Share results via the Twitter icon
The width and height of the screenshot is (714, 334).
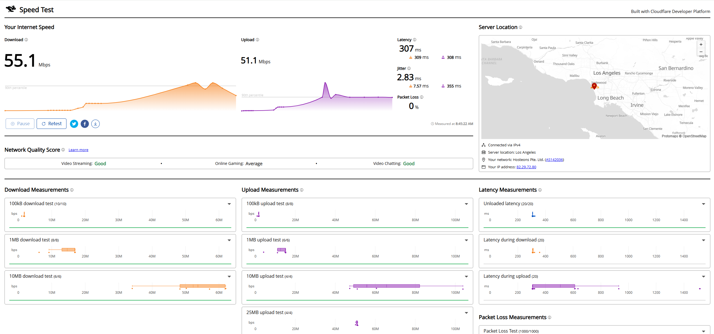click(x=74, y=124)
